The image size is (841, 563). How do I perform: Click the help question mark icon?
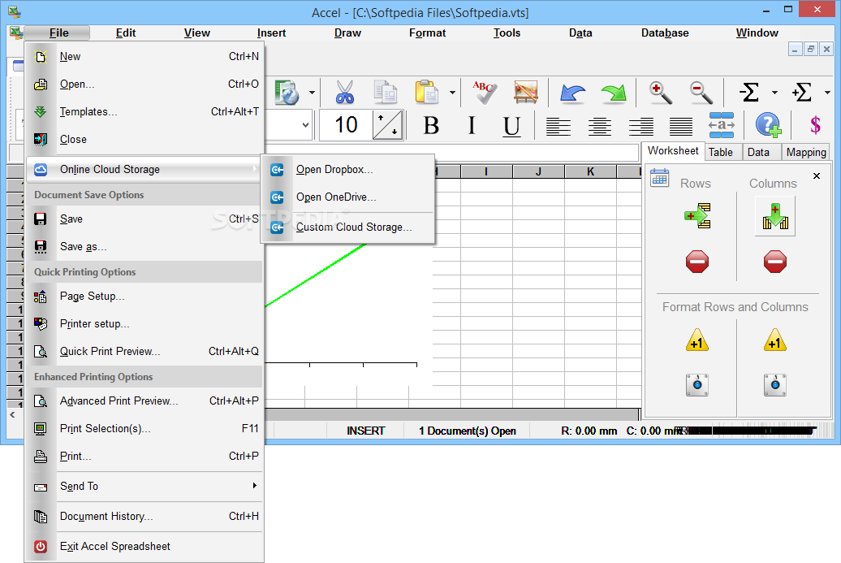click(769, 126)
